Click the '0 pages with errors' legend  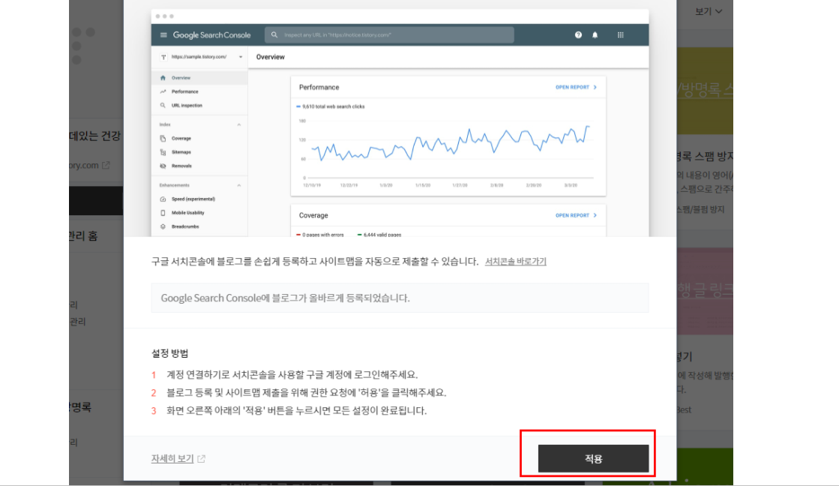click(x=320, y=235)
